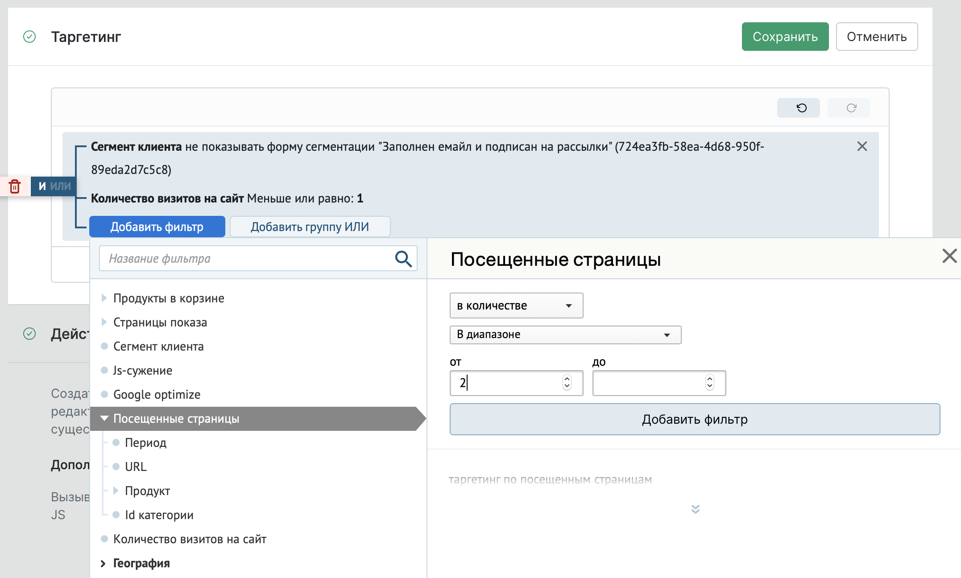This screenshot has height=578, width=961.
Task: Click Добавить группу ИЛИ button
Action: tap(310, 227)
